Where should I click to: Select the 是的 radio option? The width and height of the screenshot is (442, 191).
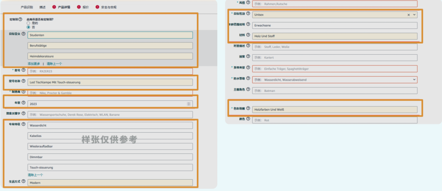point(28,23)
